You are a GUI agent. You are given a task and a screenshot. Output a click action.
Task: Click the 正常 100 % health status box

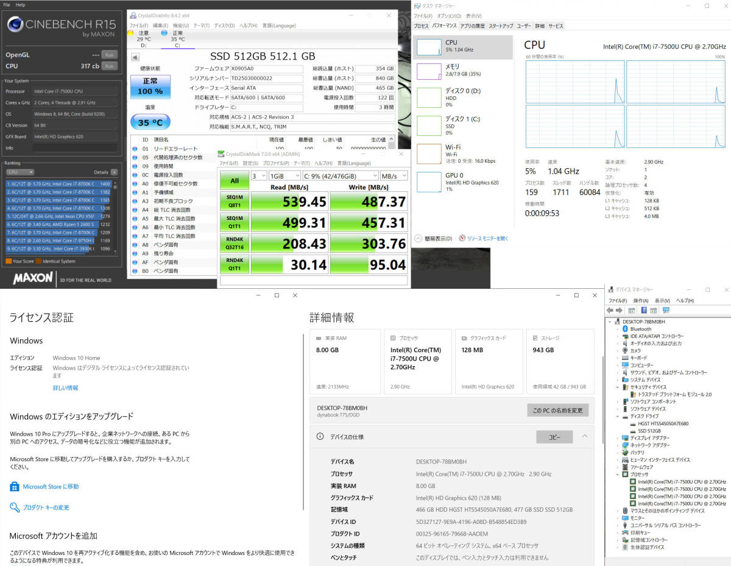pyautogui.click(x=150, y=87)
